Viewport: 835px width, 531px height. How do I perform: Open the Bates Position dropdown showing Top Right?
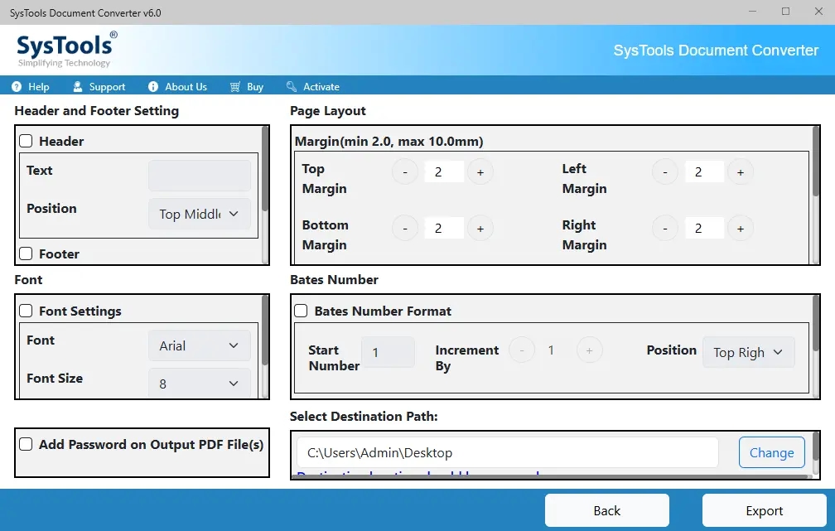(749, 352)
